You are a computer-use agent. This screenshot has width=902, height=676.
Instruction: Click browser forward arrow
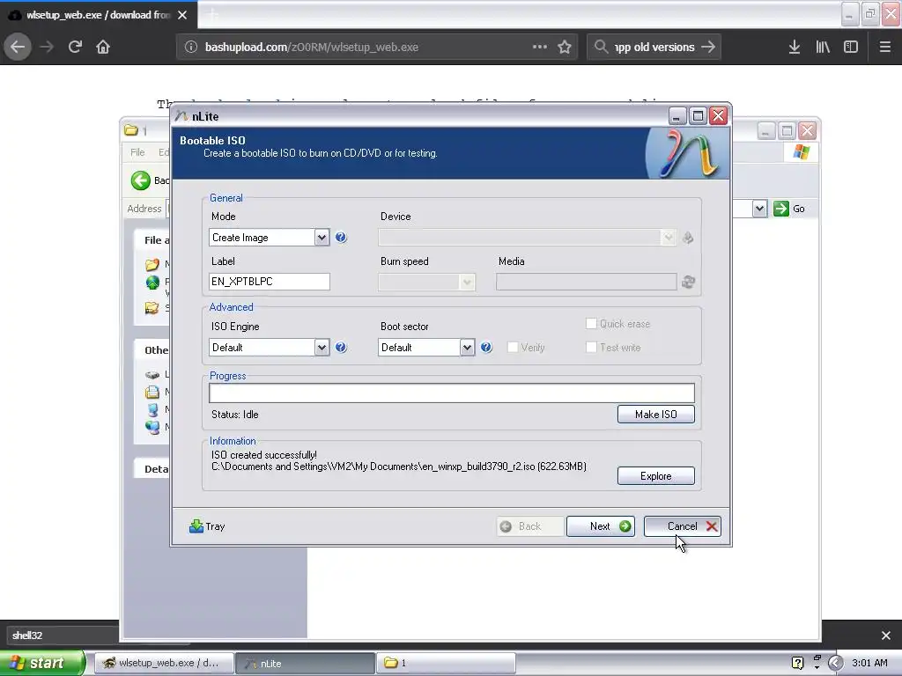pos(47,48)
